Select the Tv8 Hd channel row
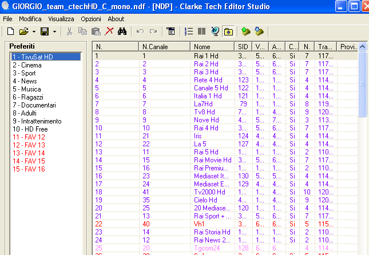 225,112
